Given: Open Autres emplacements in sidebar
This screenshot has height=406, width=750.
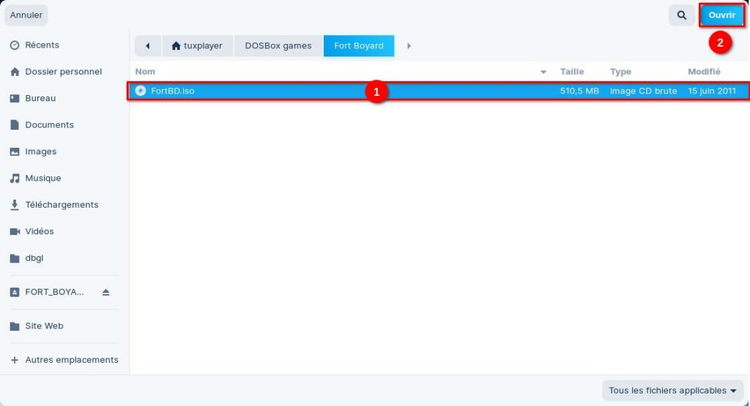Looking at the screenshot, I should click(71, 360).
